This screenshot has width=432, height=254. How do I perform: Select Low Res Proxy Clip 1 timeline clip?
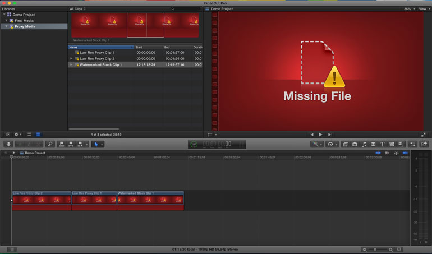pyautogui.click(x=94, y=201)
